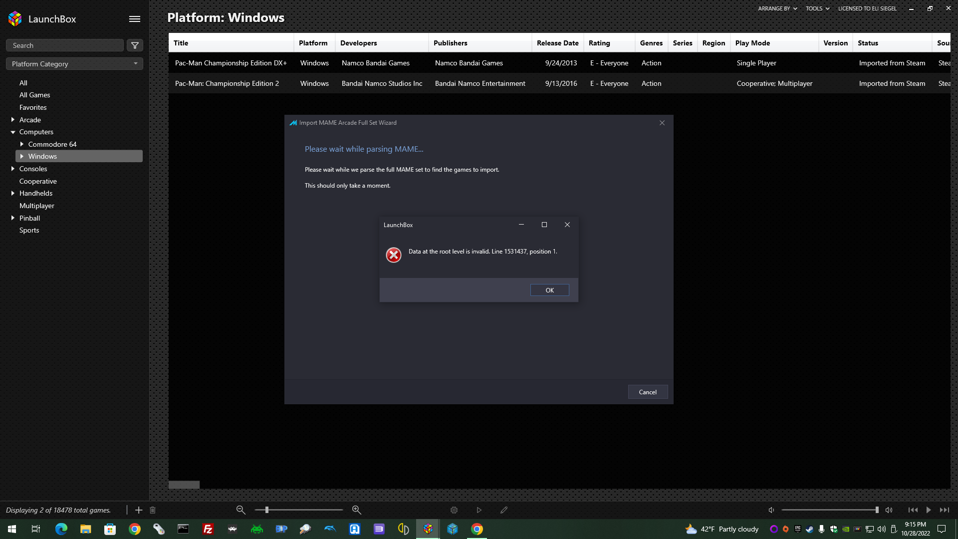Click Steam icon in system tray
The width and height of the screenshot is (958, 539).
(809, 529)
